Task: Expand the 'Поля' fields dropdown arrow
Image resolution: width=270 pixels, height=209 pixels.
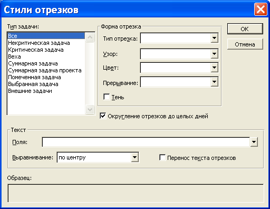Action: 254,142
